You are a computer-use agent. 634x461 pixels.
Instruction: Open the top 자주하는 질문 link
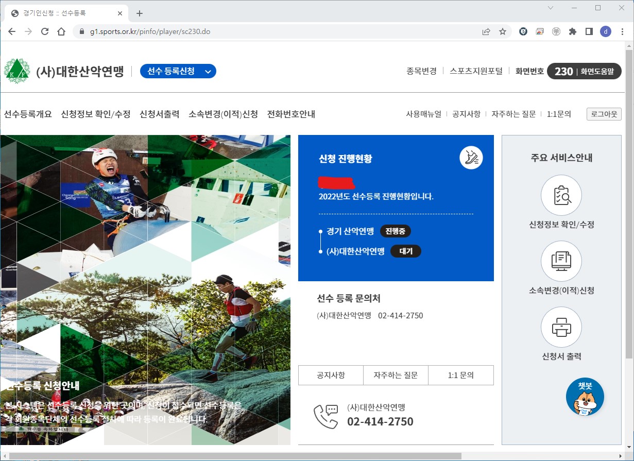513,114
